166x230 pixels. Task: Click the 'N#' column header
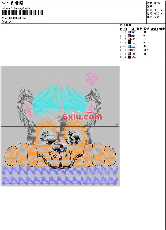coord(125,29)
